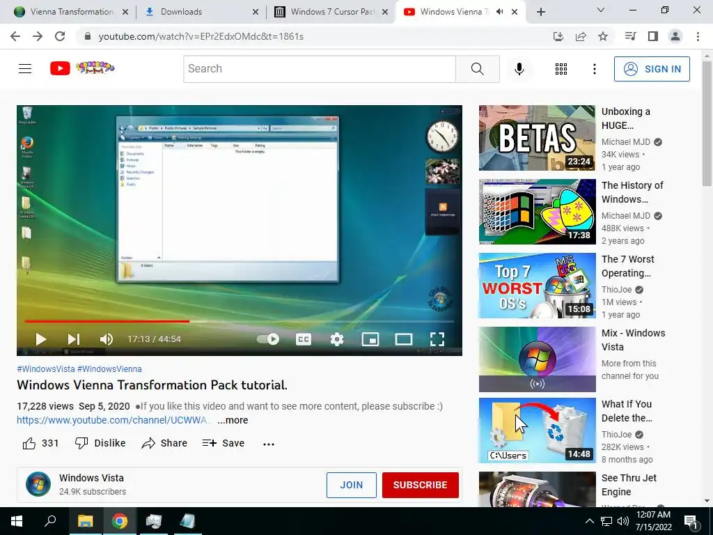This screenshot has height=535, width=713.
Task: Start voice search with the microphone
Action: click(x=519, y=69)
